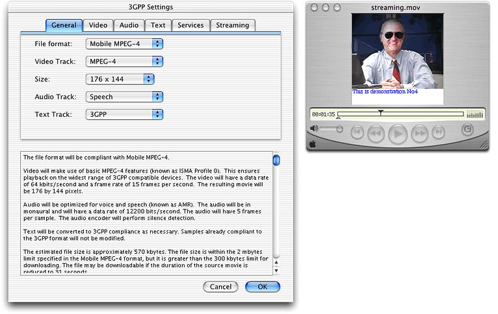The height and width of the screenshot is (314, 498).
Task: Click the fast-forward button in the player
Action: click(419, 134)
